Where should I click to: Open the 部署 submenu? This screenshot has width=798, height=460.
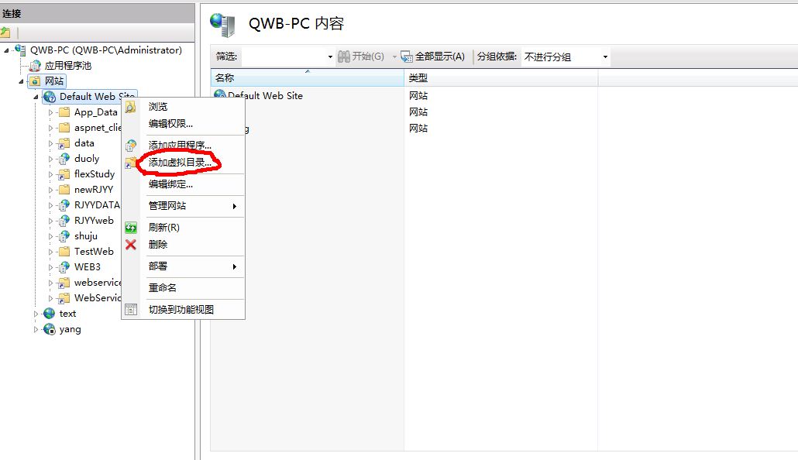click(x=183, y=266)
